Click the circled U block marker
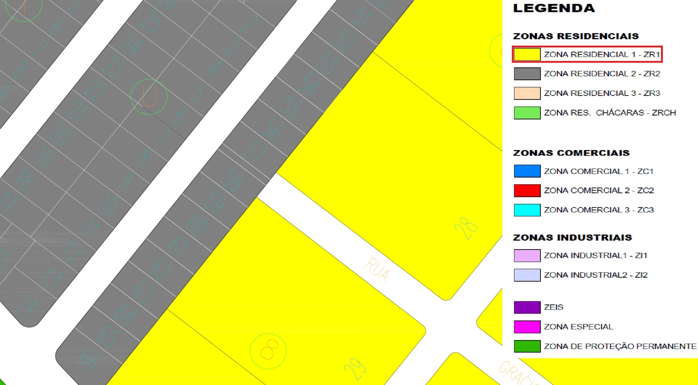Screen dimensions: 698x385 pyautogui.click(x=149, y=97)
